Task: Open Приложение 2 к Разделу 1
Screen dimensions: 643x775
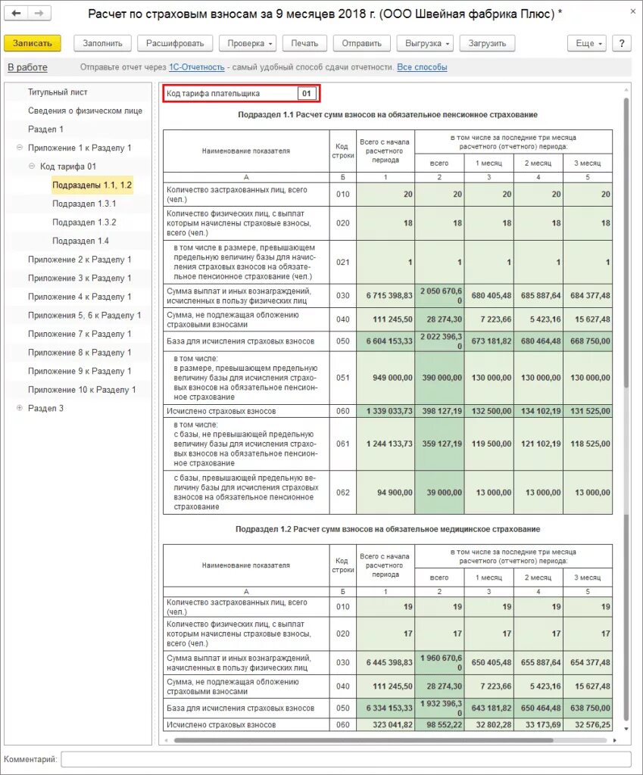Action: click(80, 260)
